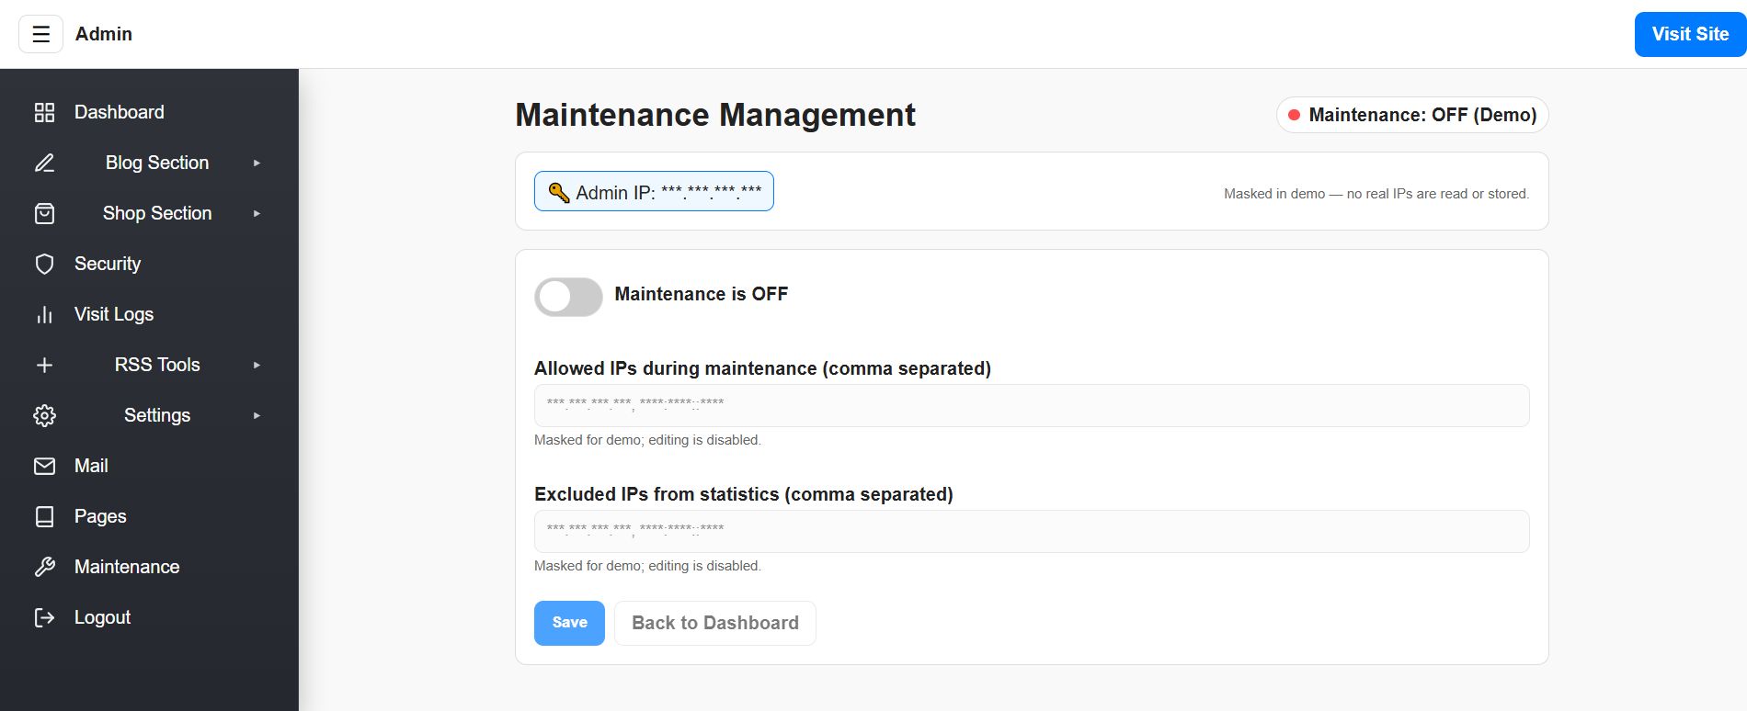This screenshot has width=1747, height=711.
Task: Click the Security shield icon
Action: click(x=44, y=264)
